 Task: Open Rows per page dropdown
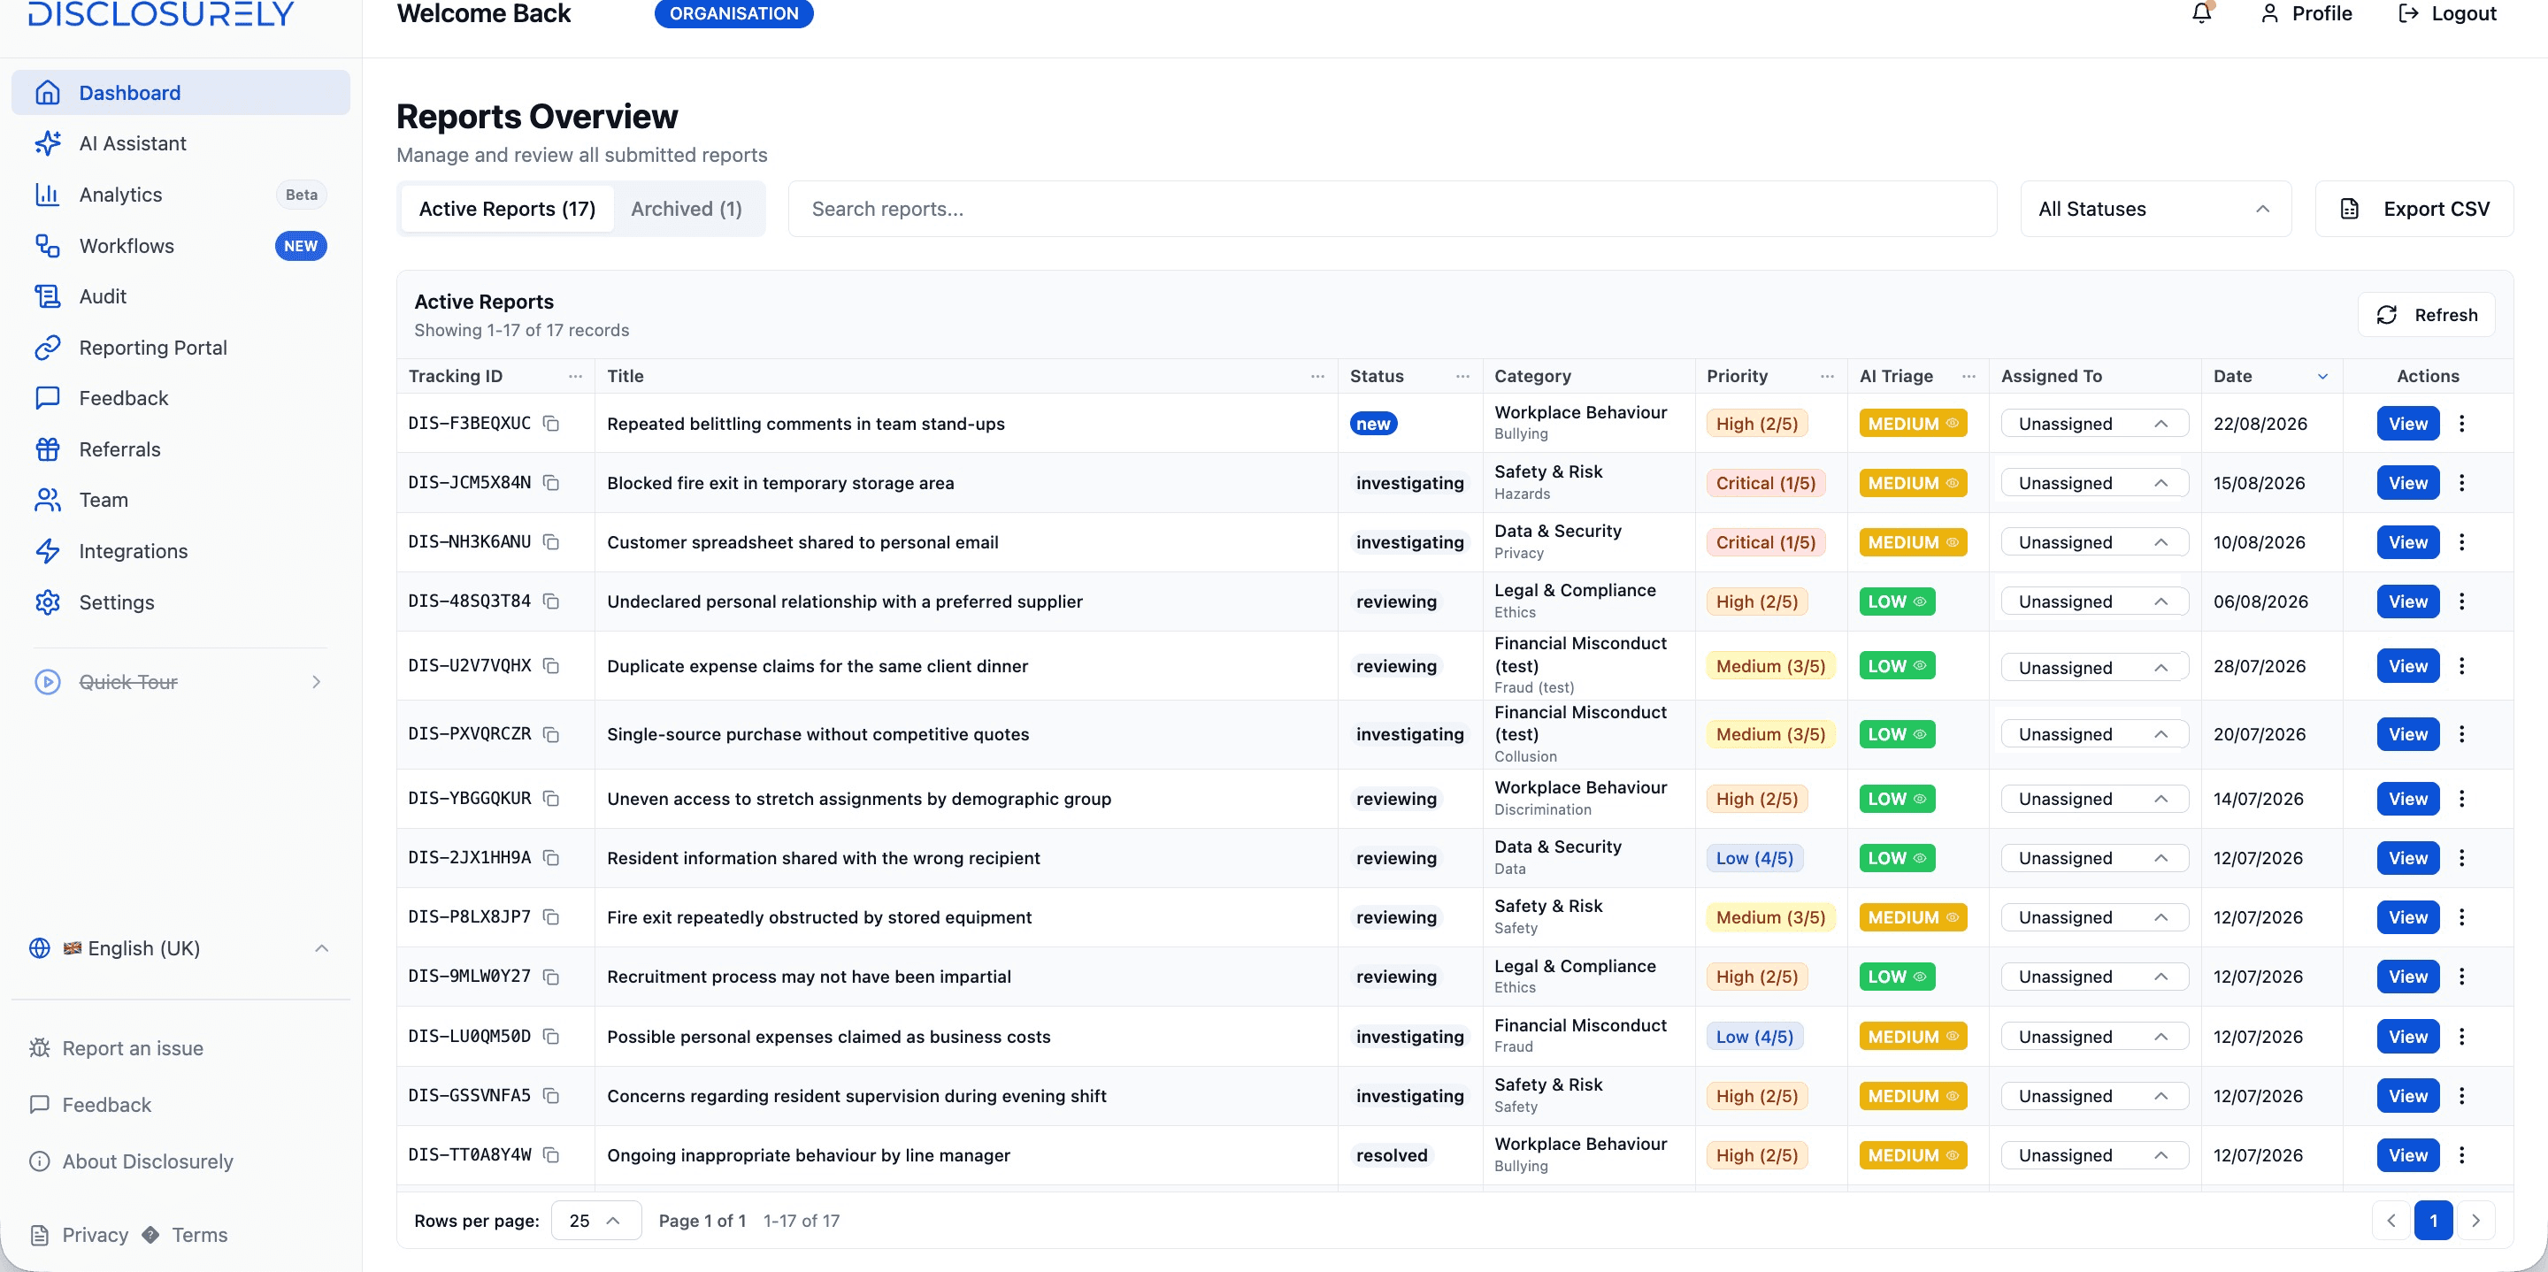coord(595,1221)
